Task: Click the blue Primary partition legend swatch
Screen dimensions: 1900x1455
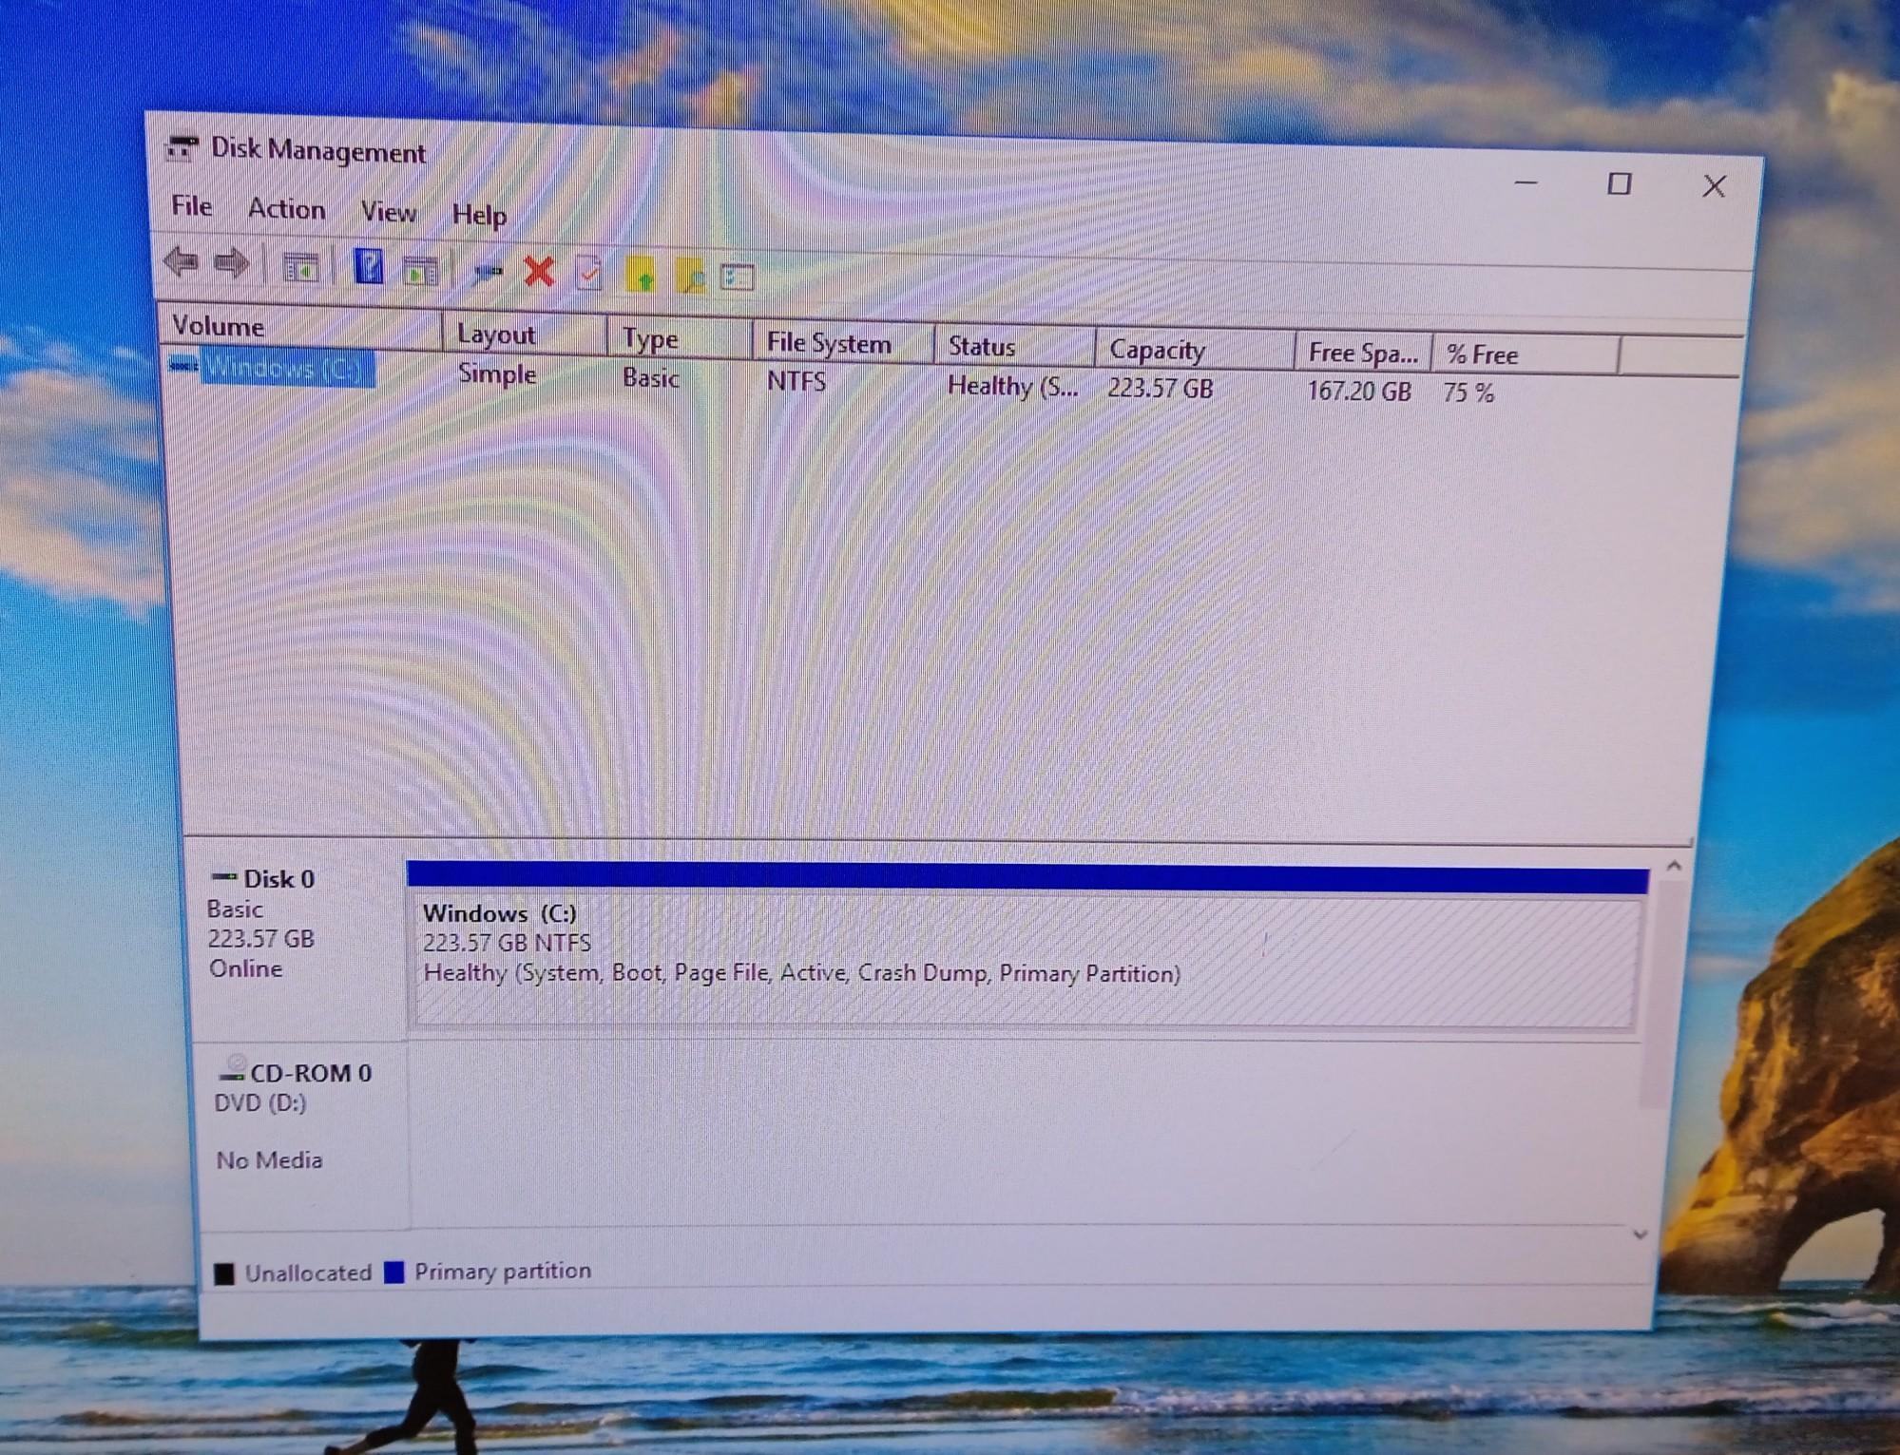Action: tap(394, 1273)
